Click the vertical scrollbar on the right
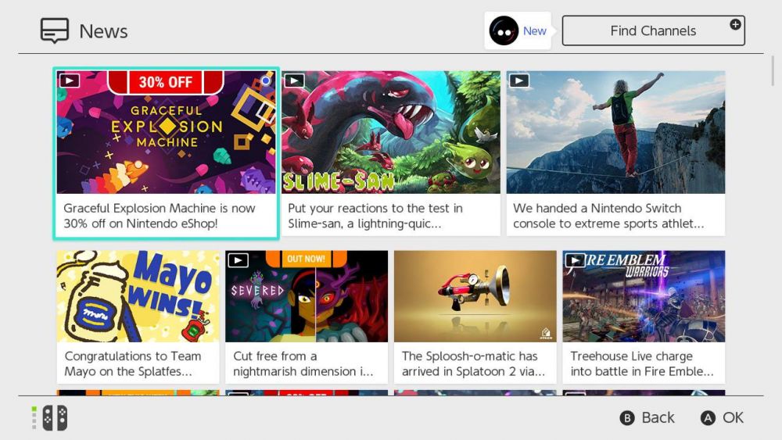782x440 pixels. (x=773, y=71)
